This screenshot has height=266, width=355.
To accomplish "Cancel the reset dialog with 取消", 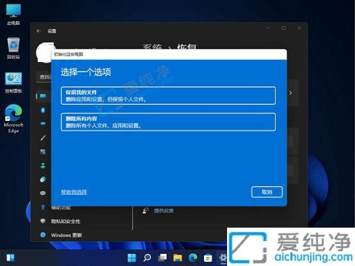I will pos(267,192).
